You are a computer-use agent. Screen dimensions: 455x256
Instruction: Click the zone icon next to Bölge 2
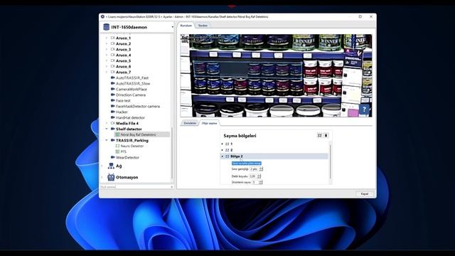[227, 156]
